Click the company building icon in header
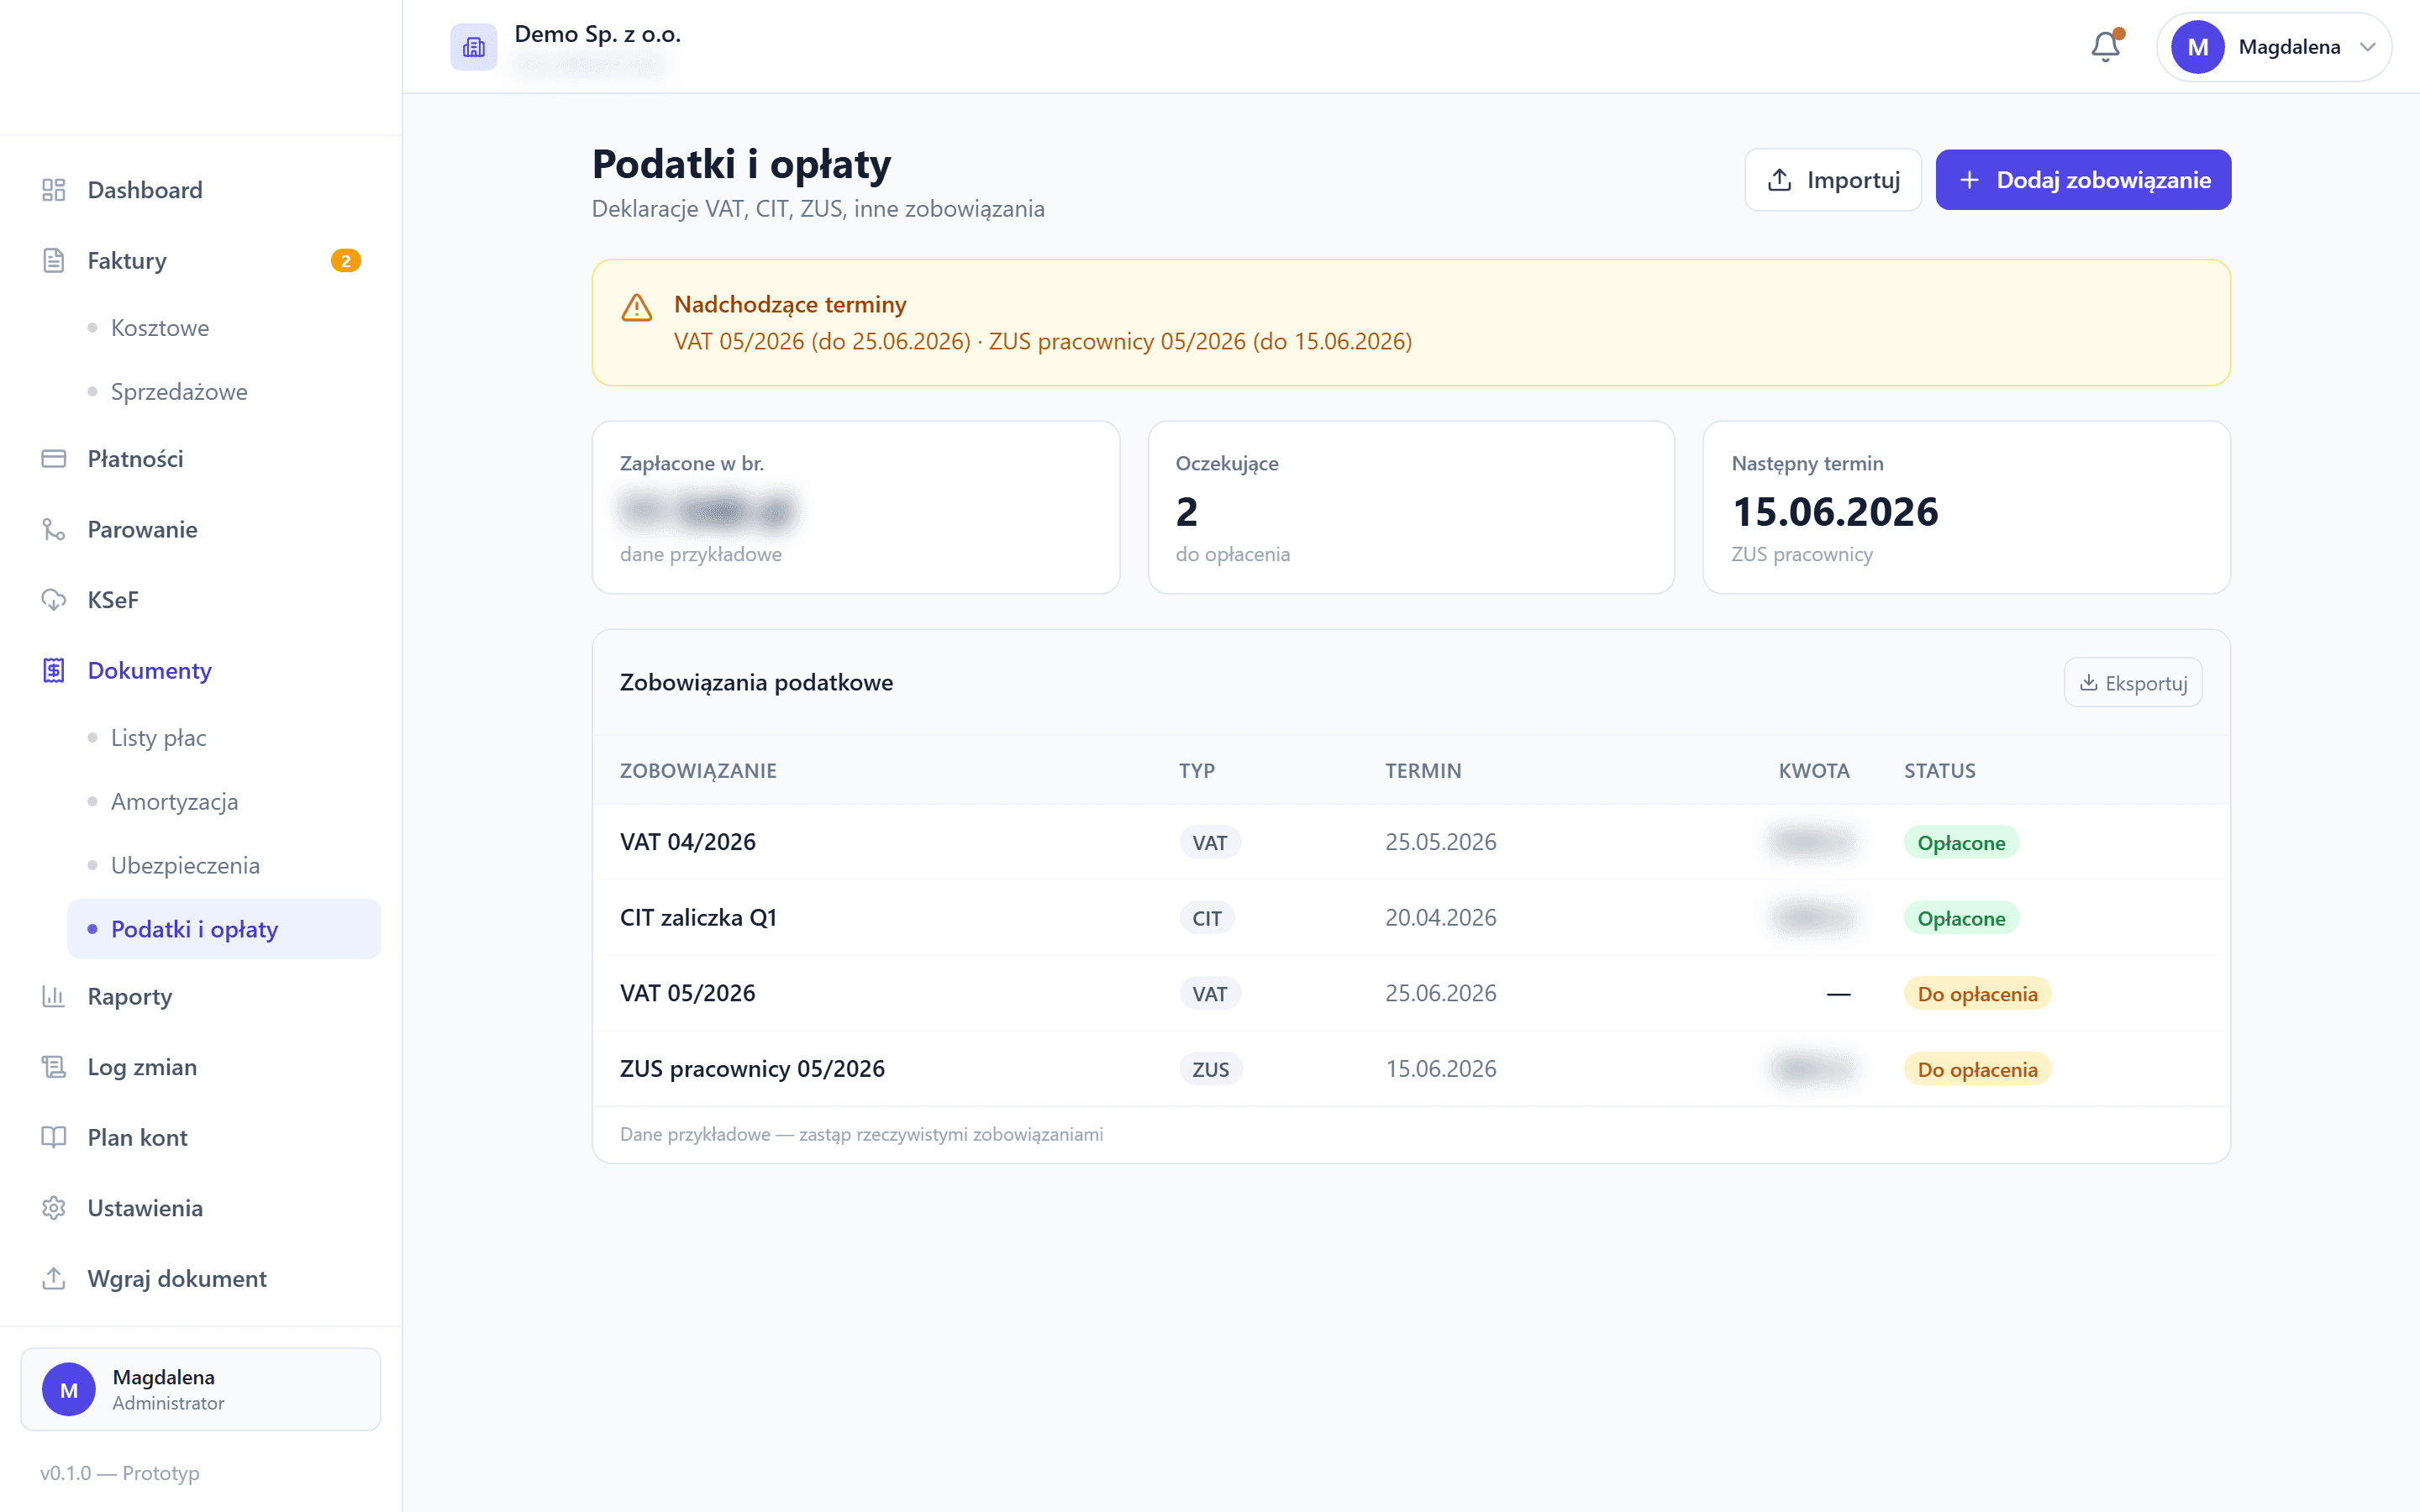Screen dimensions: 2420x1512 click(x=473, y=46)
